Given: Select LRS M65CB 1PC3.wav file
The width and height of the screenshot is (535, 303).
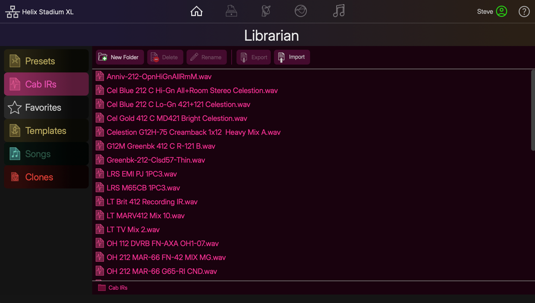Looking at the screenshot, I should click(143, 188).
